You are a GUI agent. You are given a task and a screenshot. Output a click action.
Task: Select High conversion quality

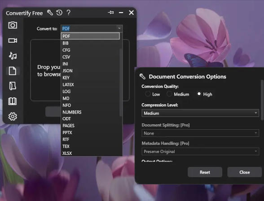coord(205,94)
